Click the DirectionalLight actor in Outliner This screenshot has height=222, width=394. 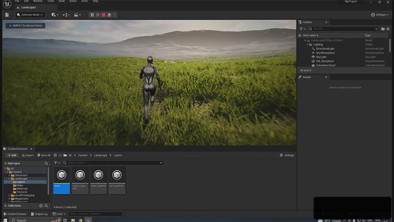coord(325,48)
